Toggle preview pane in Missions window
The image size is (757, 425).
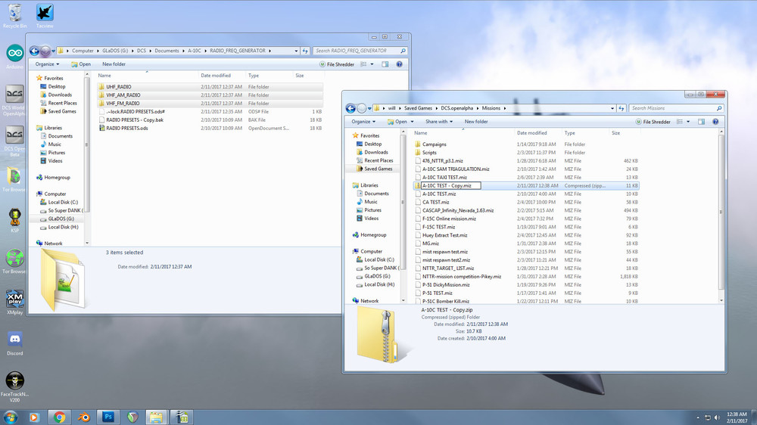tap(701, 121)
